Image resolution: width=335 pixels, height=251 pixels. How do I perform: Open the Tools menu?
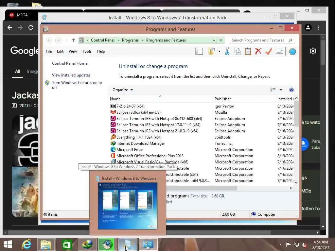(x=87, y=51)
